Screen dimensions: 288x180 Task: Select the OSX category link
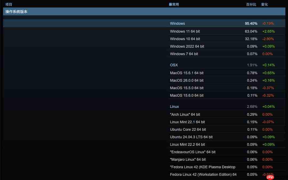(174, 65)
